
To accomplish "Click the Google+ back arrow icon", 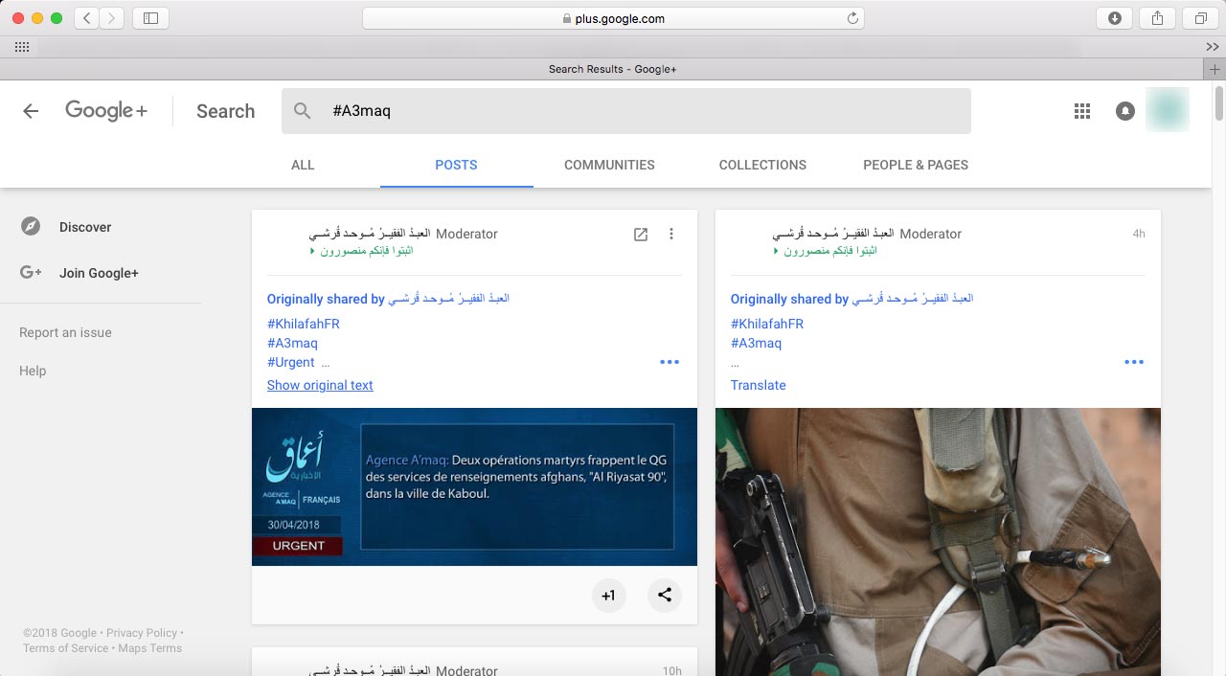I will pyautogui.click(x=31, y=111).
